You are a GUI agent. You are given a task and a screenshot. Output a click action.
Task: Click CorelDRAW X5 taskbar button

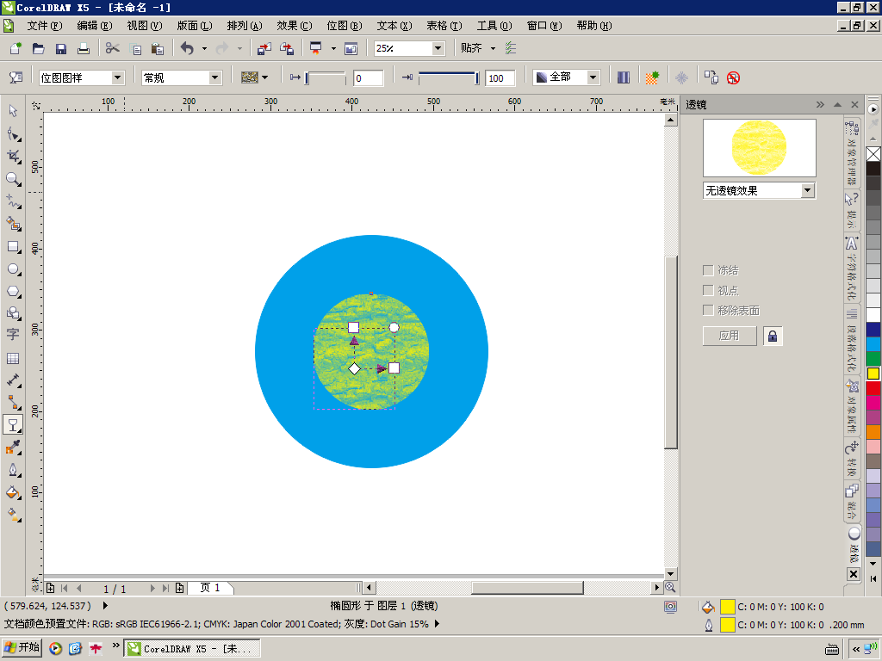click(x=192, y=648)
